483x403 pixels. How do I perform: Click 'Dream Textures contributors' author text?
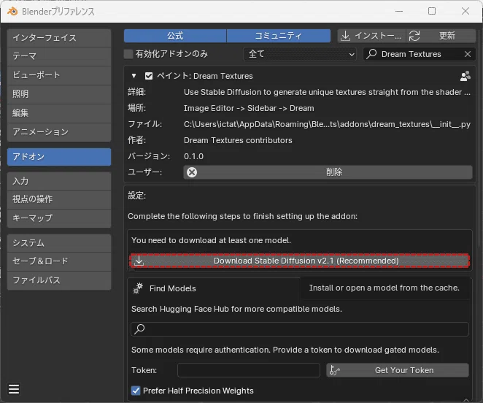pyautogui.click(x=238, y=140)
